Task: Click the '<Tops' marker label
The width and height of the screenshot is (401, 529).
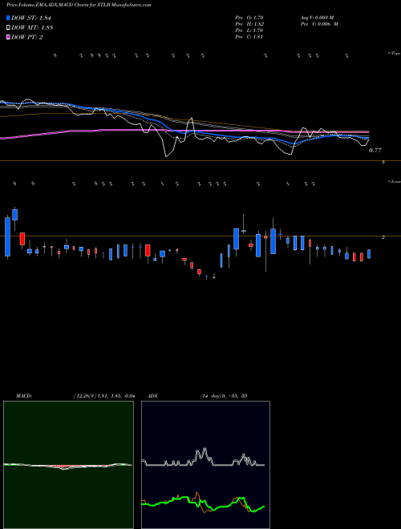Action: [x=394, y=54]
